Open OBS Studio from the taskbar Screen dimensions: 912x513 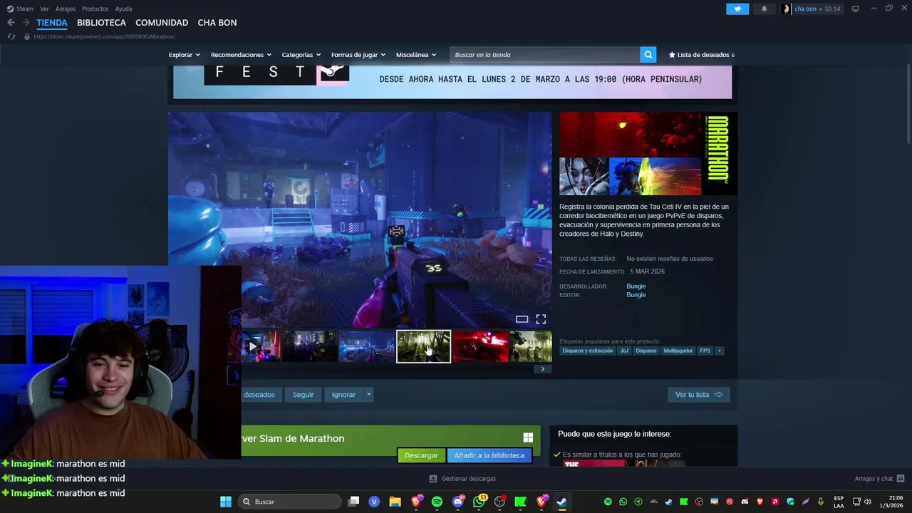point(499,502)
